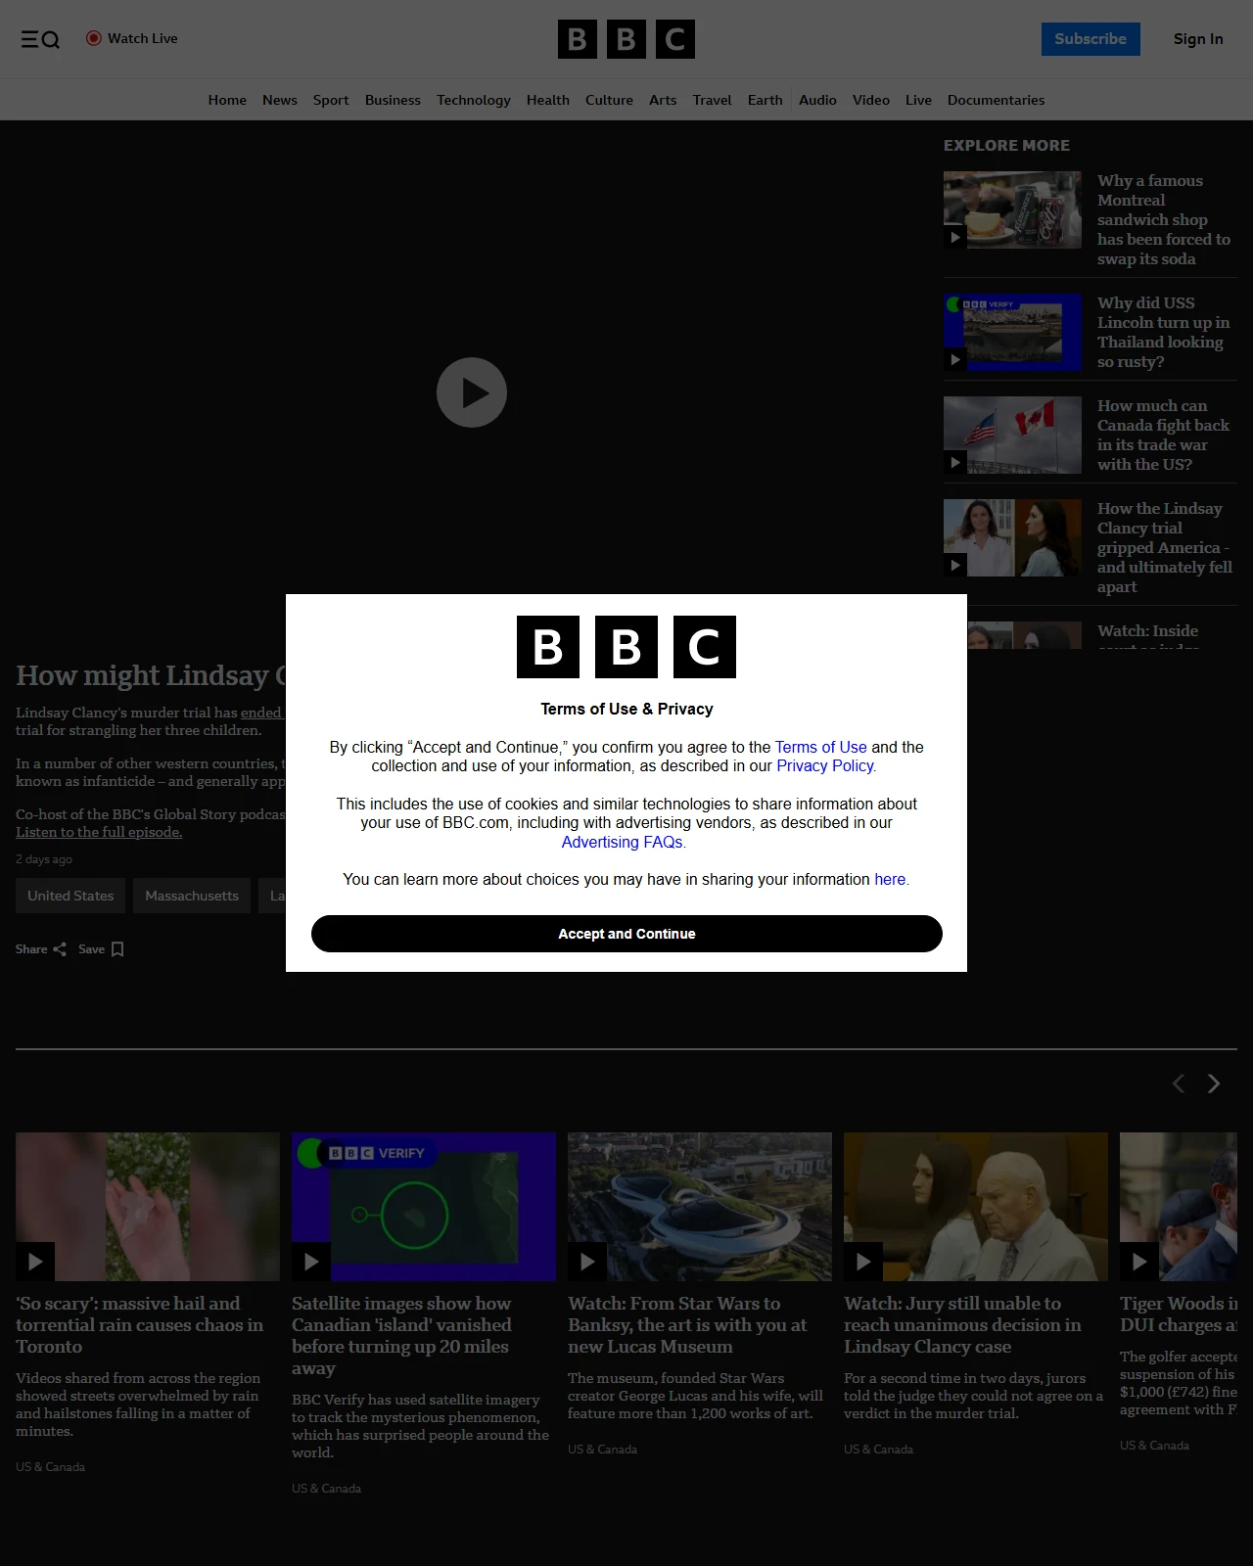Open the Technology section
This screenshot has height=1566, width=1253.
(474, 100)
